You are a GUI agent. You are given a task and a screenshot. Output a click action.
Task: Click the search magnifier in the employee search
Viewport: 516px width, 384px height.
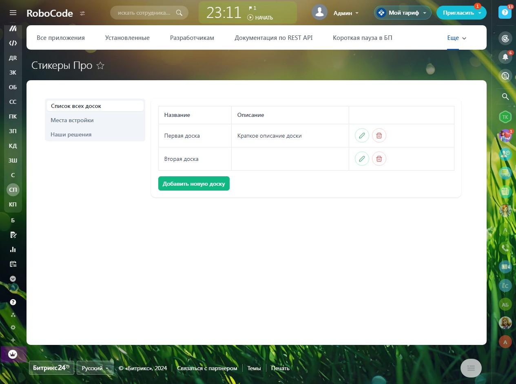pyautogui.click(x=179, y=13)
